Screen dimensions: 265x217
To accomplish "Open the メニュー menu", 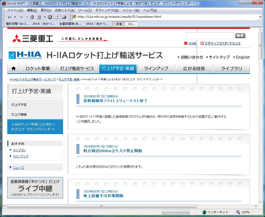I will click(131, 10).
